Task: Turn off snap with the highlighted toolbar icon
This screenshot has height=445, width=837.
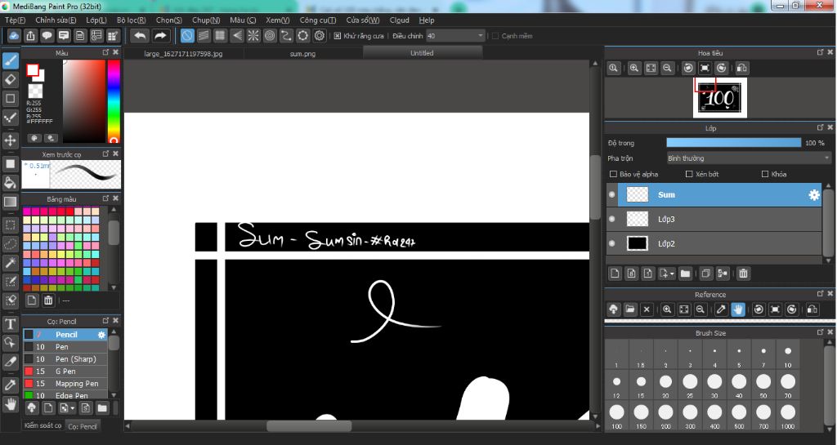Action: [x=187, y=36]
